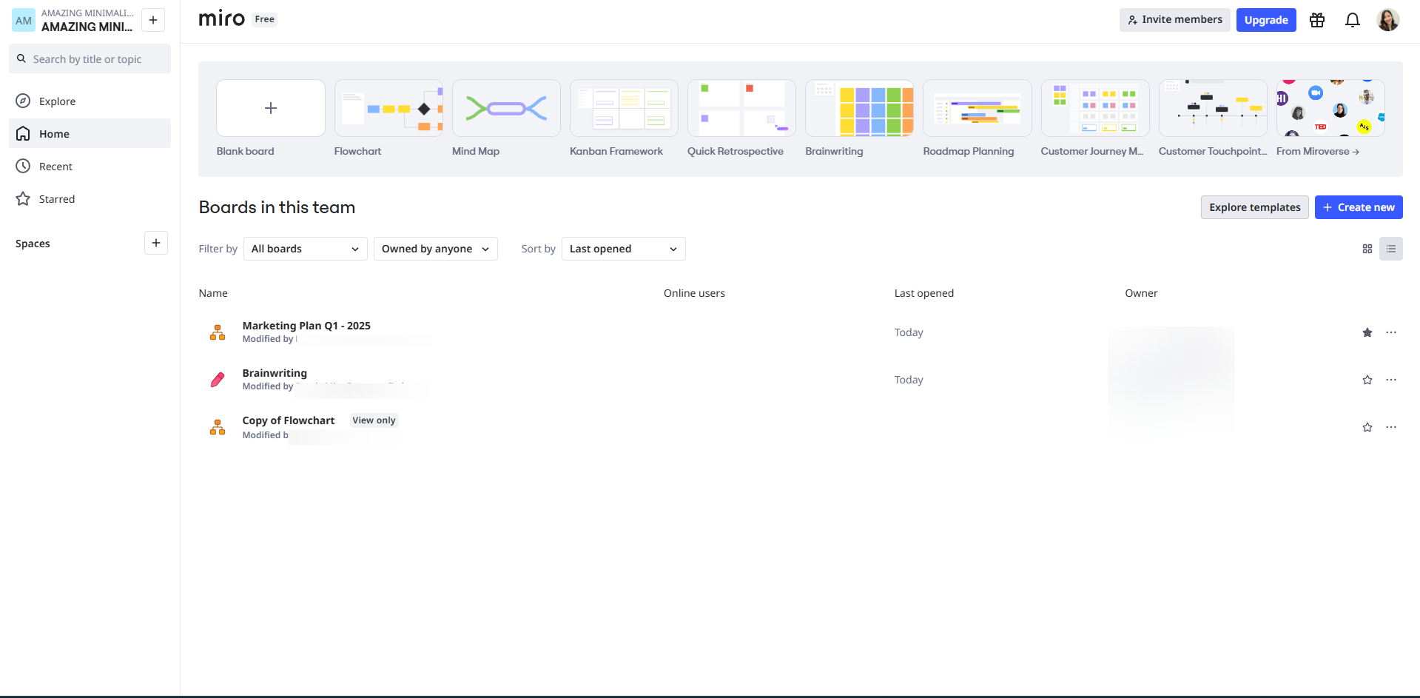The image size is (1420, 698).
Task: Open more options for Copy of Flowchart
Action: click(1391, 427)
